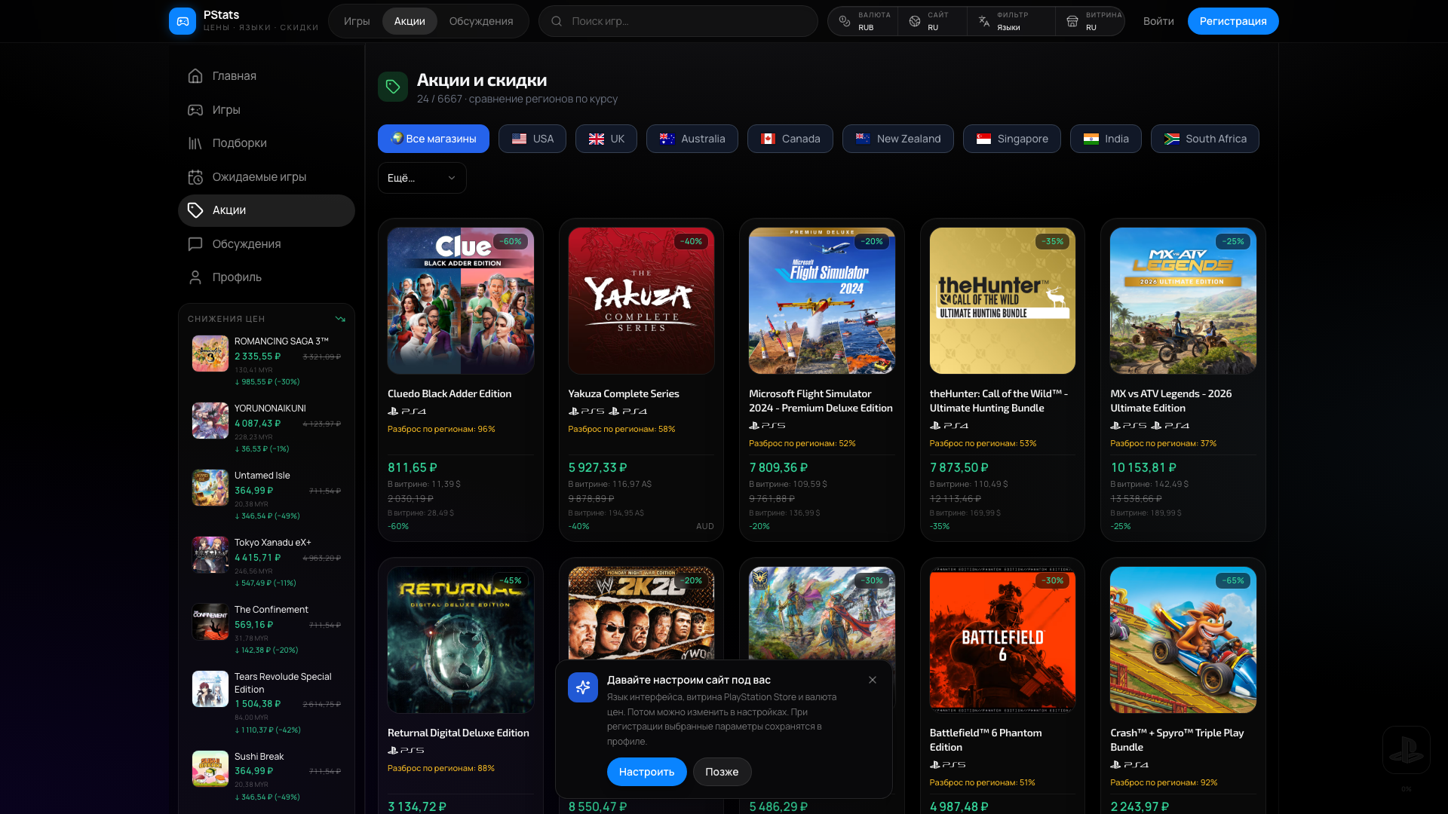
Task: Click the -40% badge on Yakuza
Action: [x=691, y=242]
